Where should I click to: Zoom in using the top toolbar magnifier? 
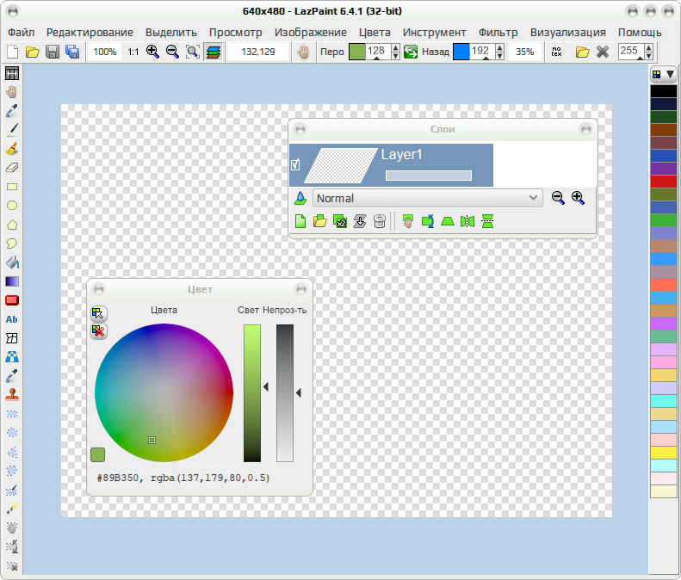pyautogui.click(x=152, y=52)
